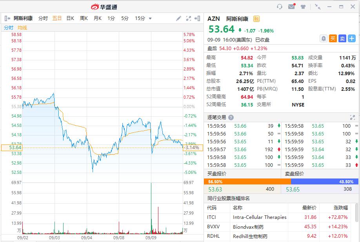The width and height of the screenshot is (360, 242).
Task: Switch chart to 月K view
Action: 98,18
